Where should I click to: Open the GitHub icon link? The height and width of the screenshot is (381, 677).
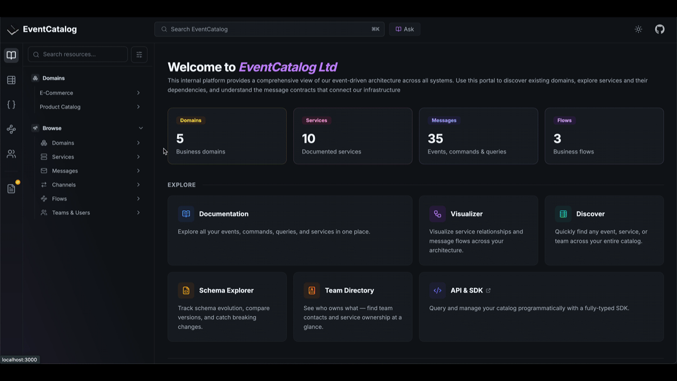pyautogui.click(x=660, y=29)
